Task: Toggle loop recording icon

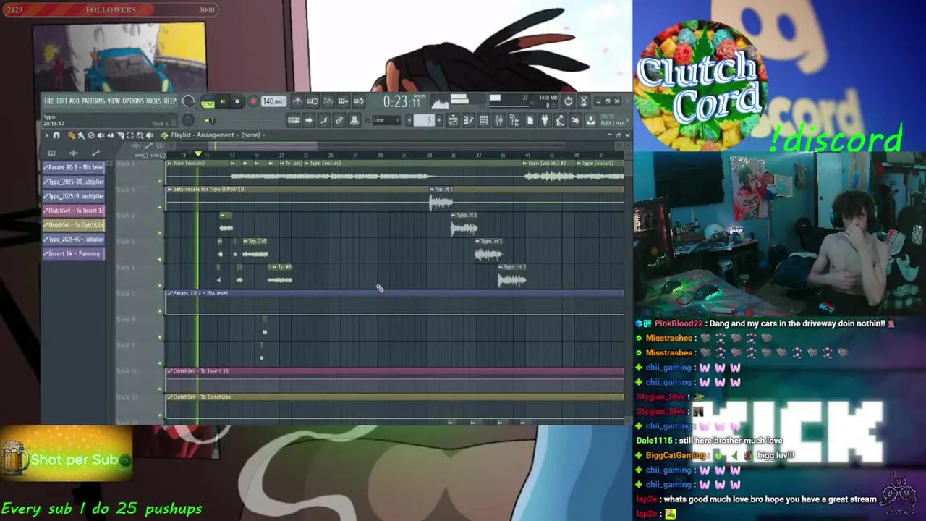Action: point(358,101)
